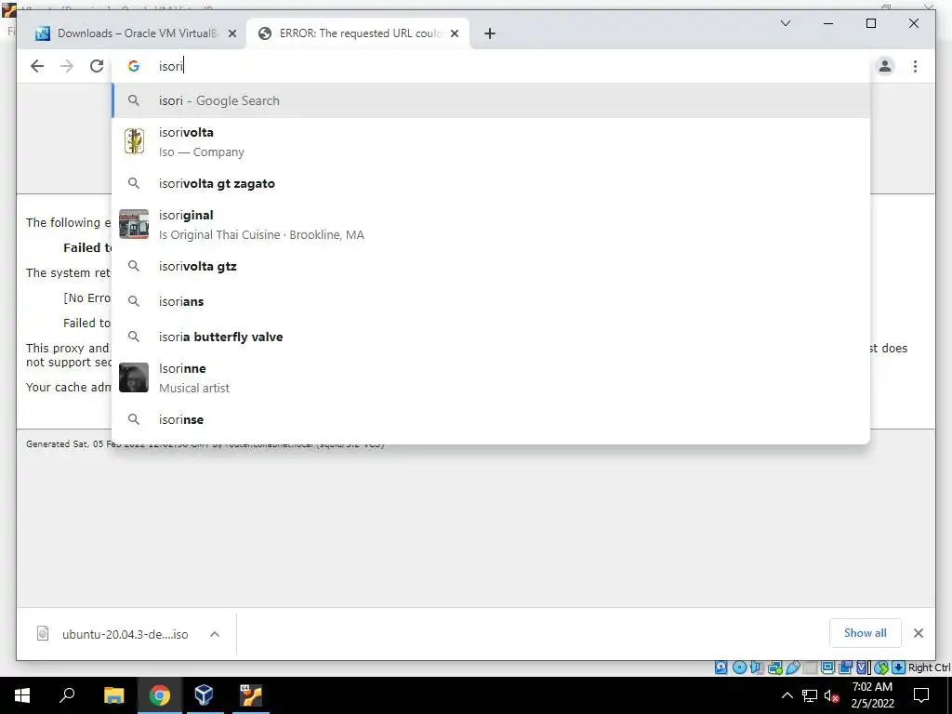Click the VirtualBox audio status icon
The height and width of the screenshot is (714, 952).
(x=757, y=668)
